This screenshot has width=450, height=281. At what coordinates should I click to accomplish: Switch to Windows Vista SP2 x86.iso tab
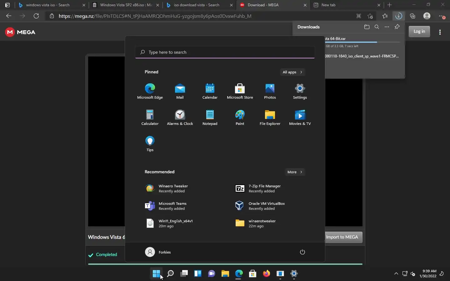126,5
